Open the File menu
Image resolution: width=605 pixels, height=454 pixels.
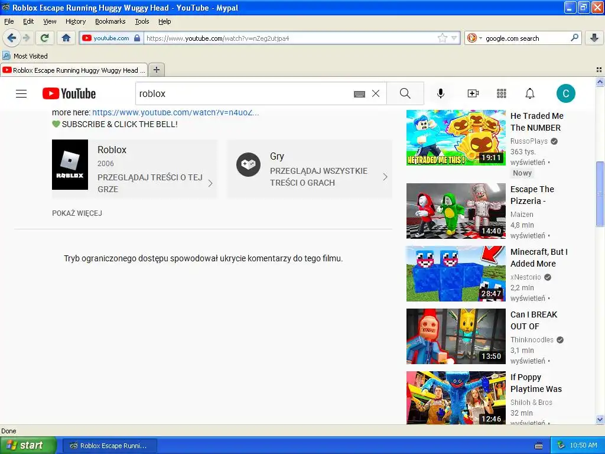[x=9, y=21]
